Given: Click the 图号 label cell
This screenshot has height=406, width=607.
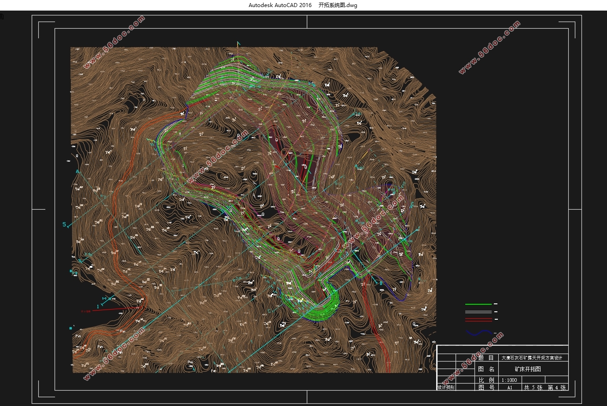Looking at the screenshot, I should [486, 388].
